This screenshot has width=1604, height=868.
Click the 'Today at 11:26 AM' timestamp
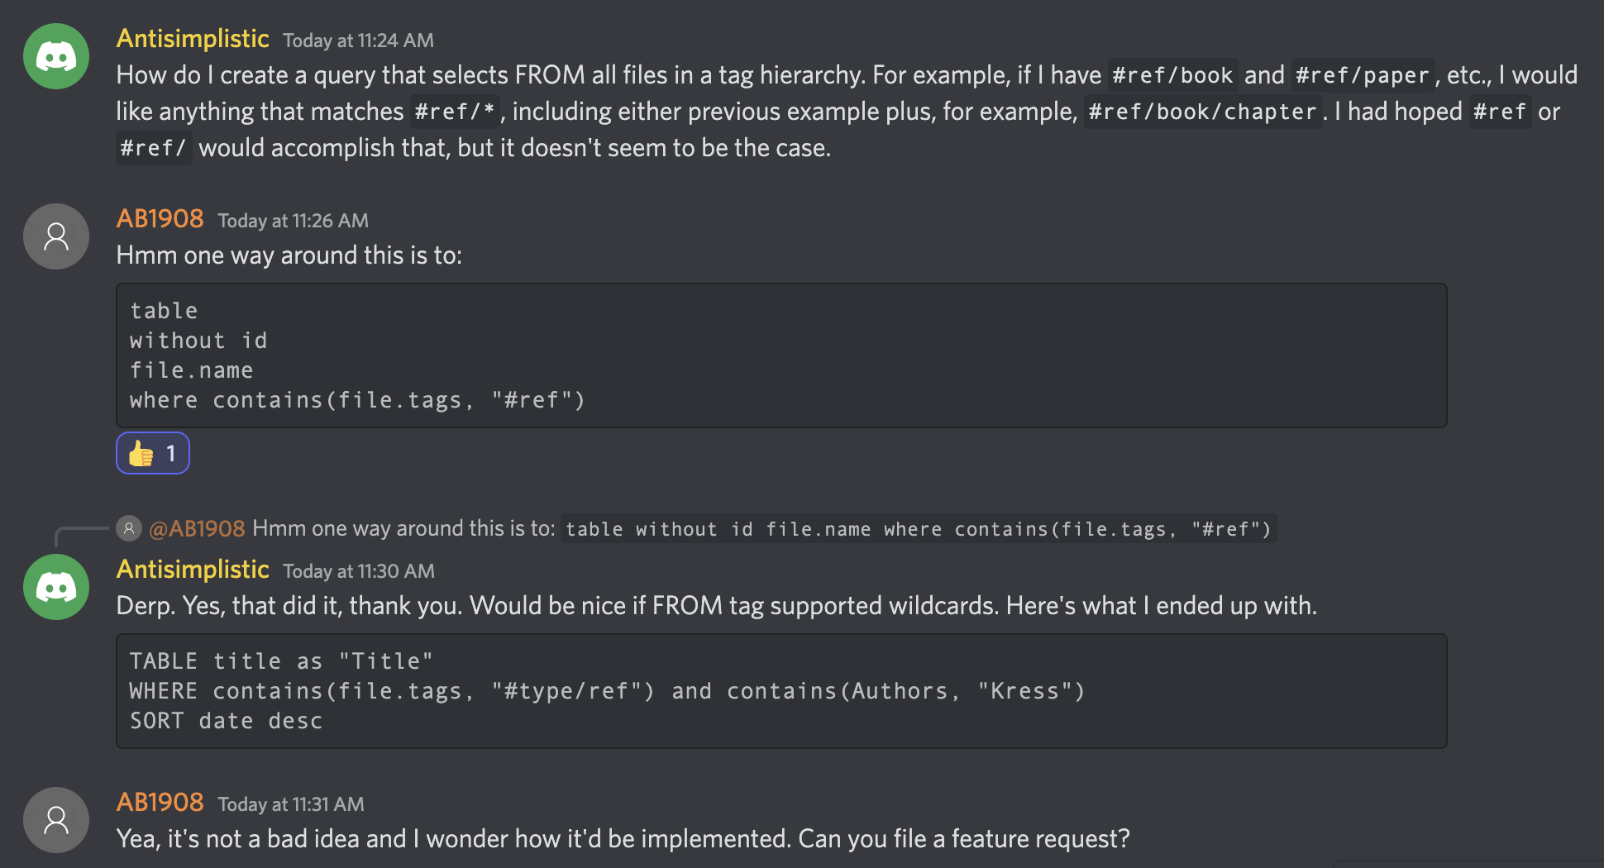point(292,221)
